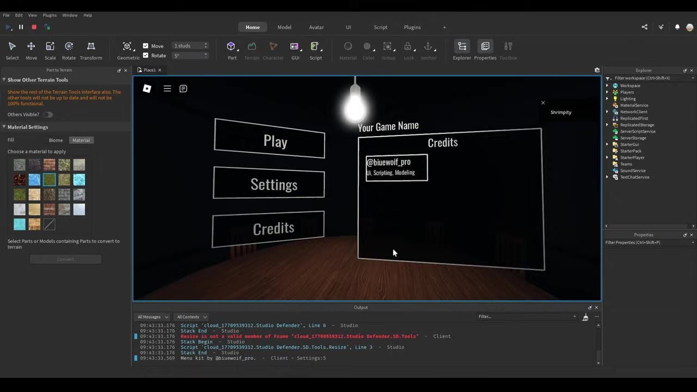Viewport: 697px width, 392px height.
Task: Activate the Move tool in toolbar
Action: (x=31, y=51)
